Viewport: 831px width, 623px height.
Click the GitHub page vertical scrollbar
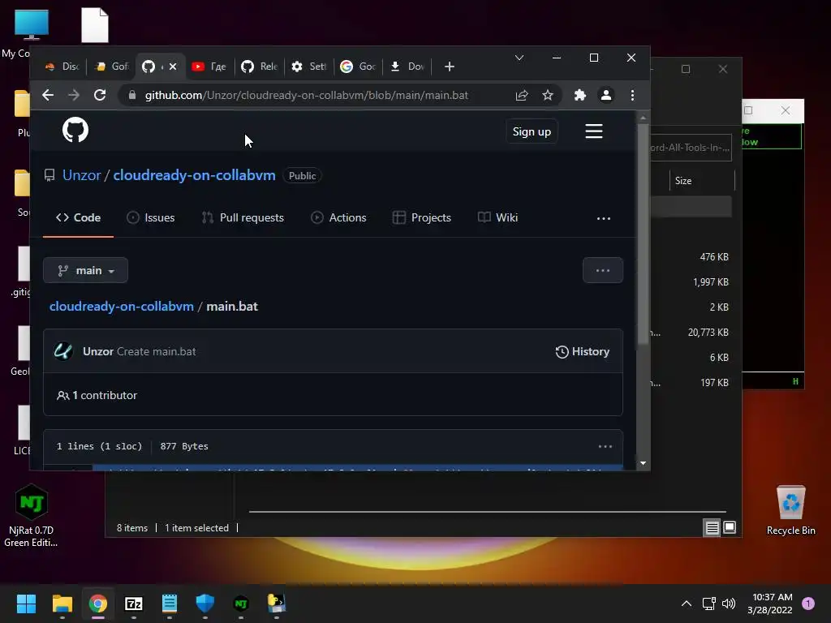(643, 233)
